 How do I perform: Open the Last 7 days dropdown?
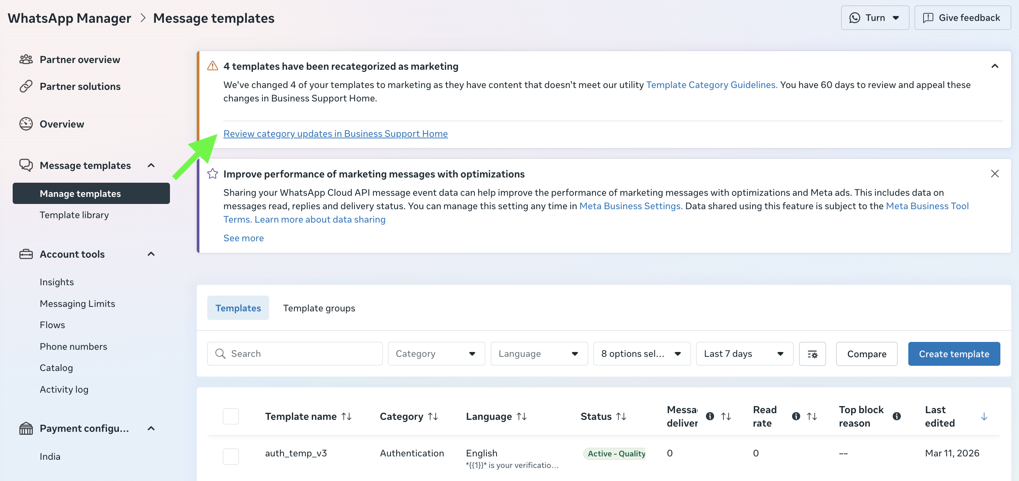point(744,353)
